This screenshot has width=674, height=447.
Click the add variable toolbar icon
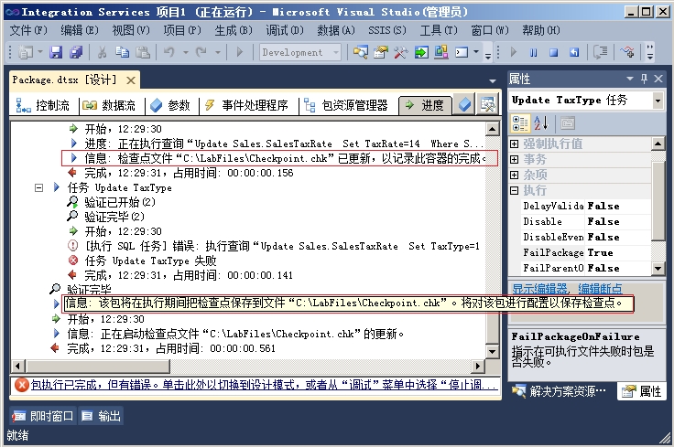[x=627, y=52]
